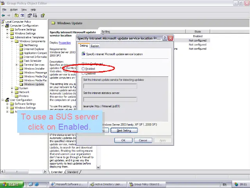
Task: Click the show desktop quick launch icon
Action: [x=31, y=184]
